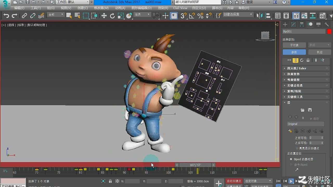333x187 pixels.
Task: Open the 创建选择集 dropdown
Action: click(x=238, y=15)
